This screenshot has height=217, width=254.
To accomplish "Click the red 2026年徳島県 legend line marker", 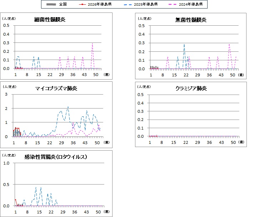I will point(83,5).
